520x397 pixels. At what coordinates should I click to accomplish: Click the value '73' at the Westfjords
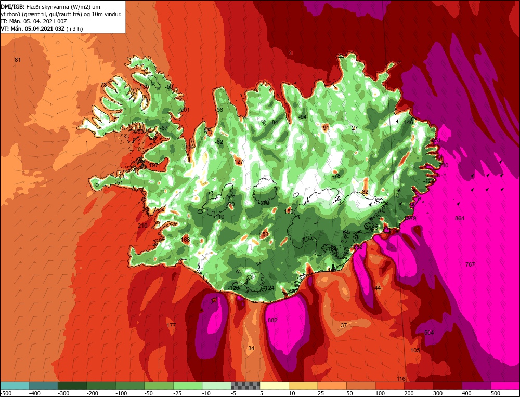(103, 85)
